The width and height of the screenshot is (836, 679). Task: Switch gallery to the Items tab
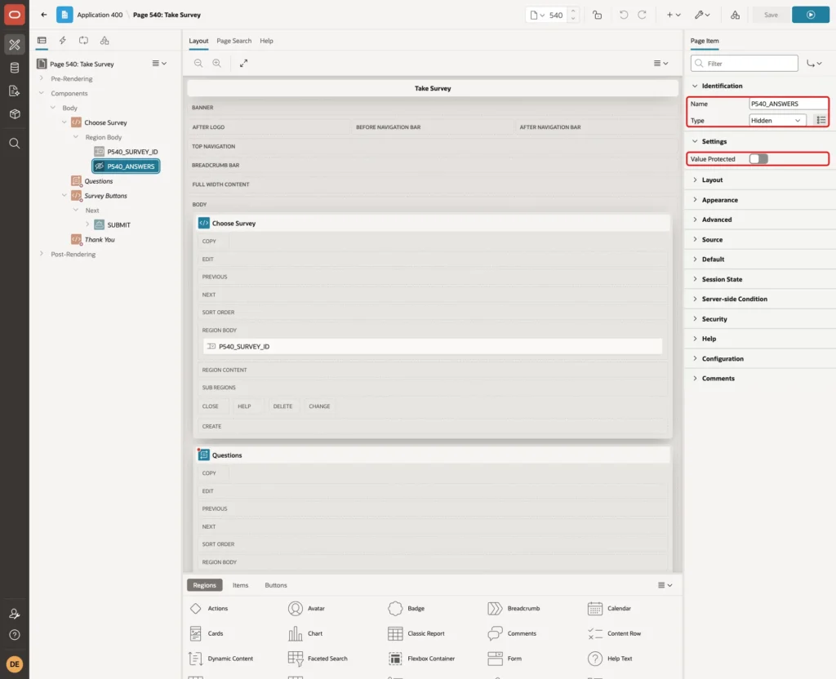pyautogui.click(x=241, y=585)
